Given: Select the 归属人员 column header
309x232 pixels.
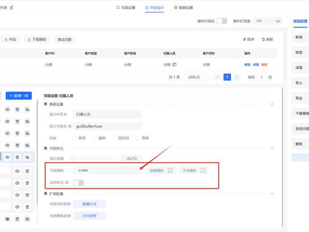Looking at the screenshot, I should 169,53.
